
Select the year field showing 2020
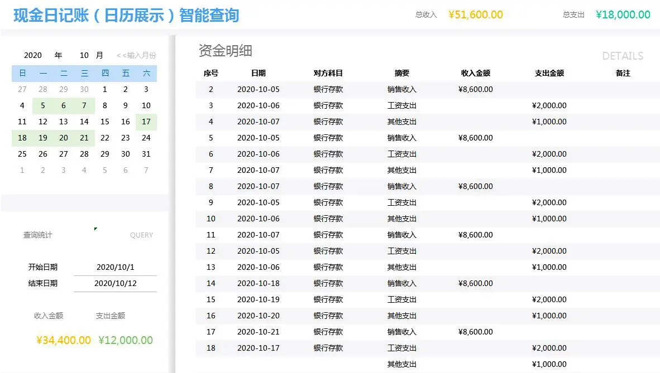[33, 55]
